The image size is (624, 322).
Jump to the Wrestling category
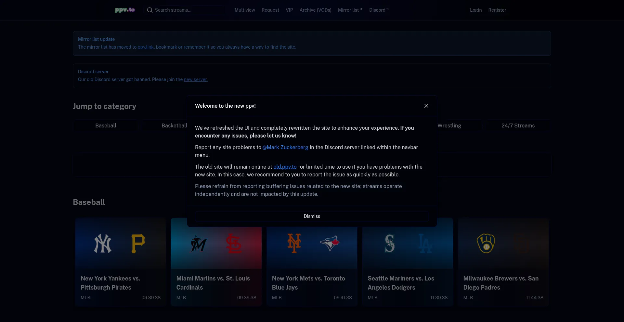point(449,125)
